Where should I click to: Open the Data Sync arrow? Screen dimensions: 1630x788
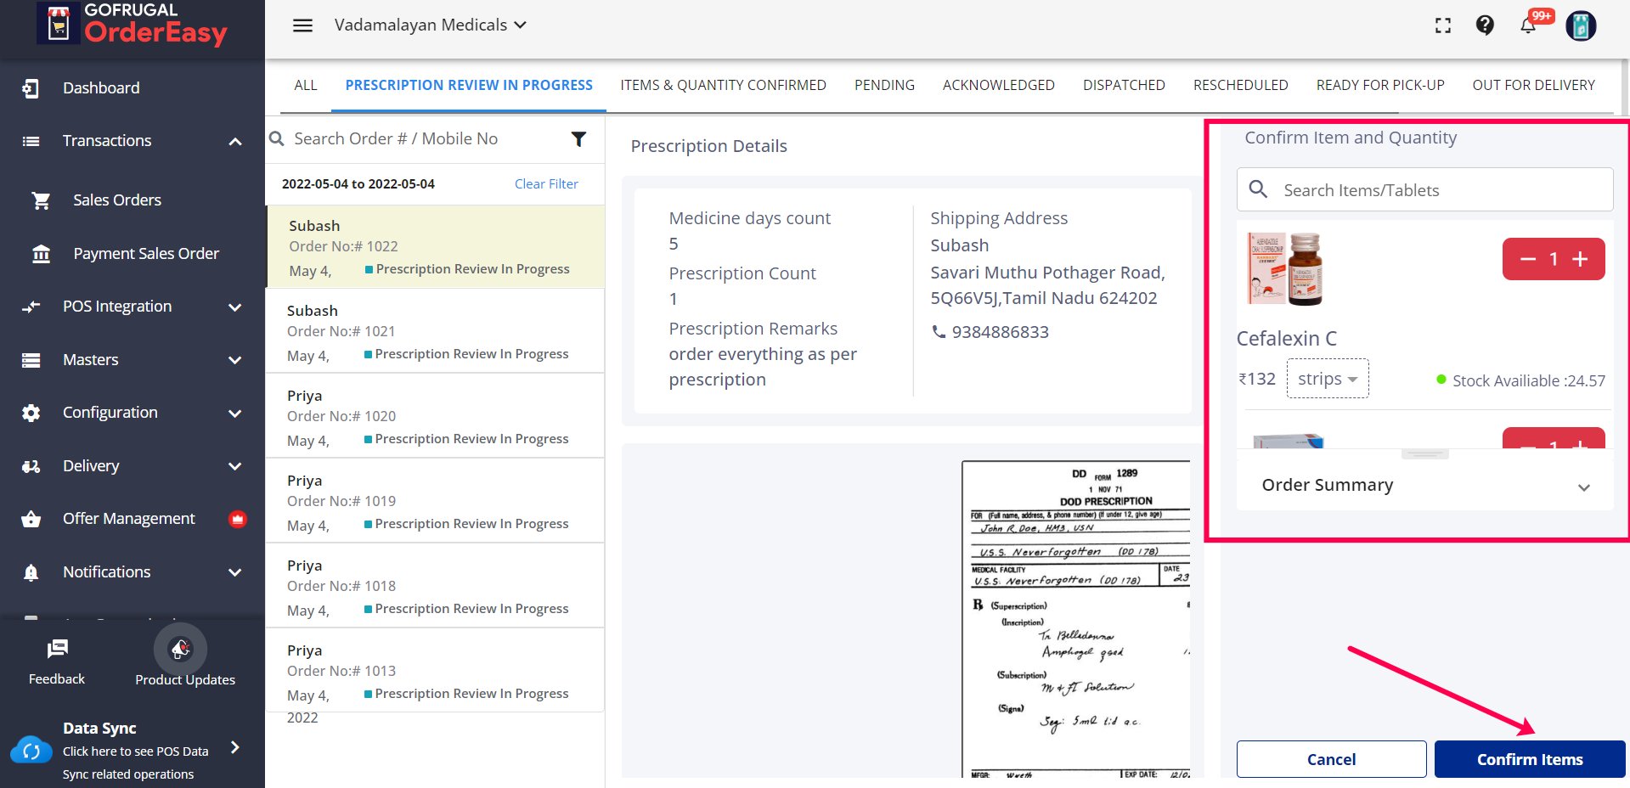pyautogui.click(x=235, y=747)
